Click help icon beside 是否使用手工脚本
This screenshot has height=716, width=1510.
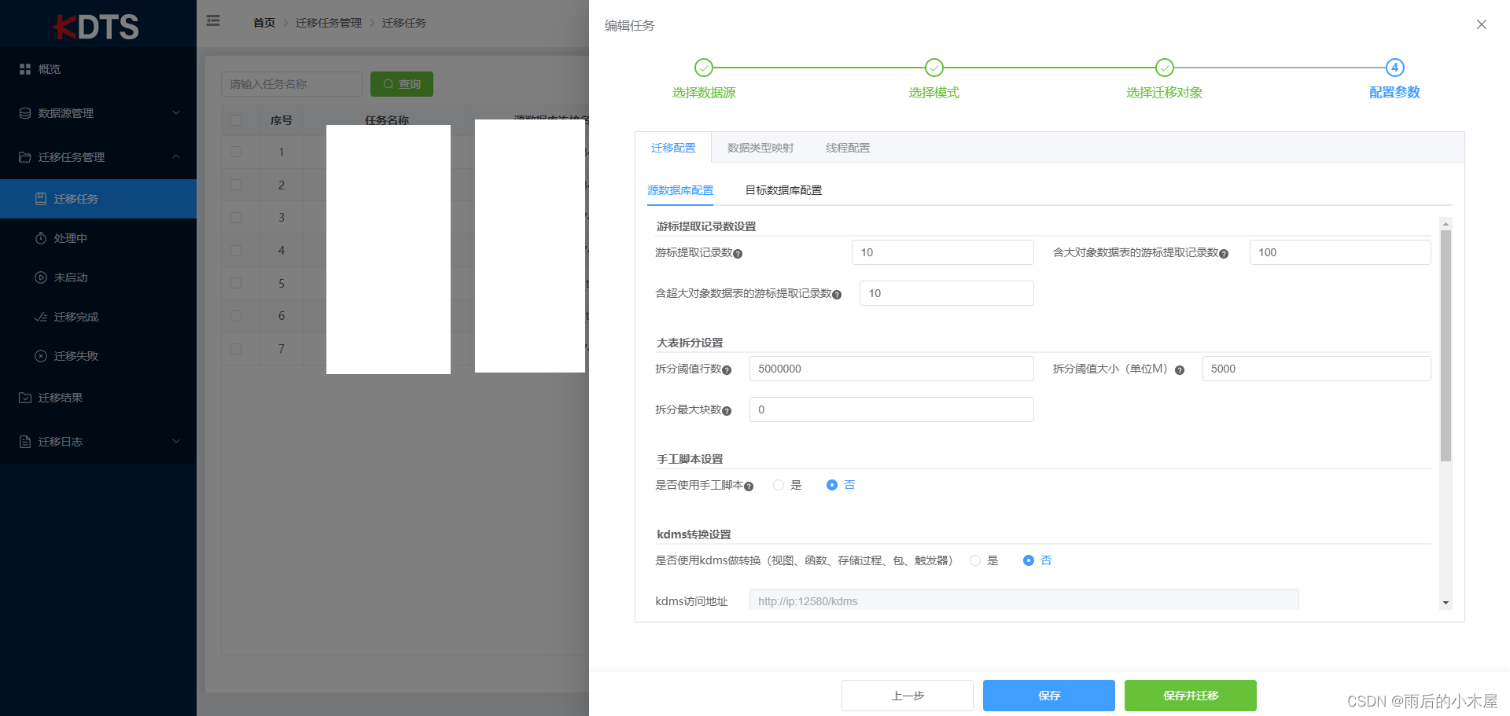(749, 487)
